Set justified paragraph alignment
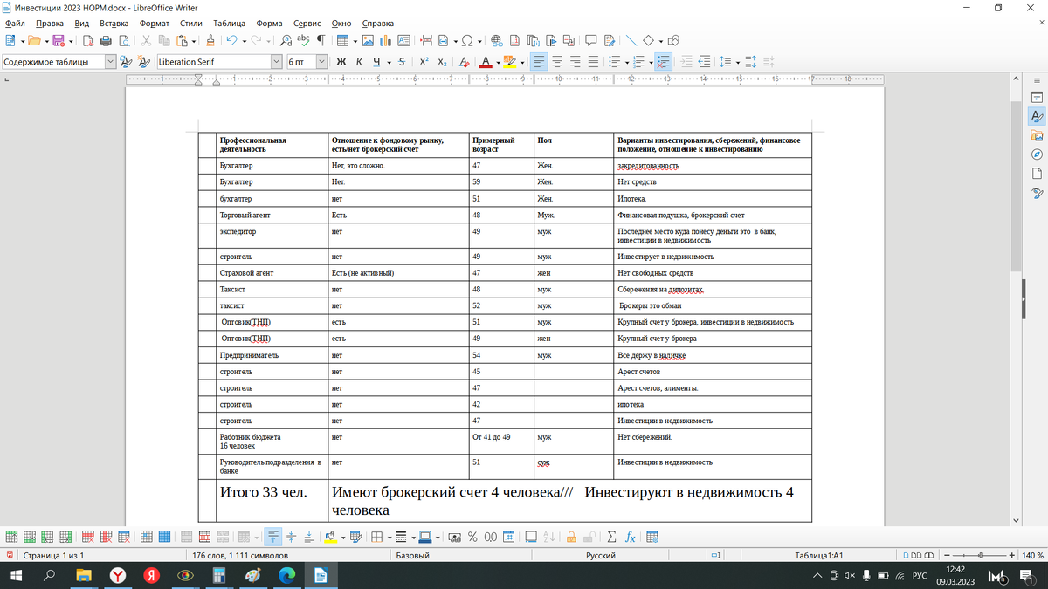This screenshot has height=589, width=1048. [593, 62]
